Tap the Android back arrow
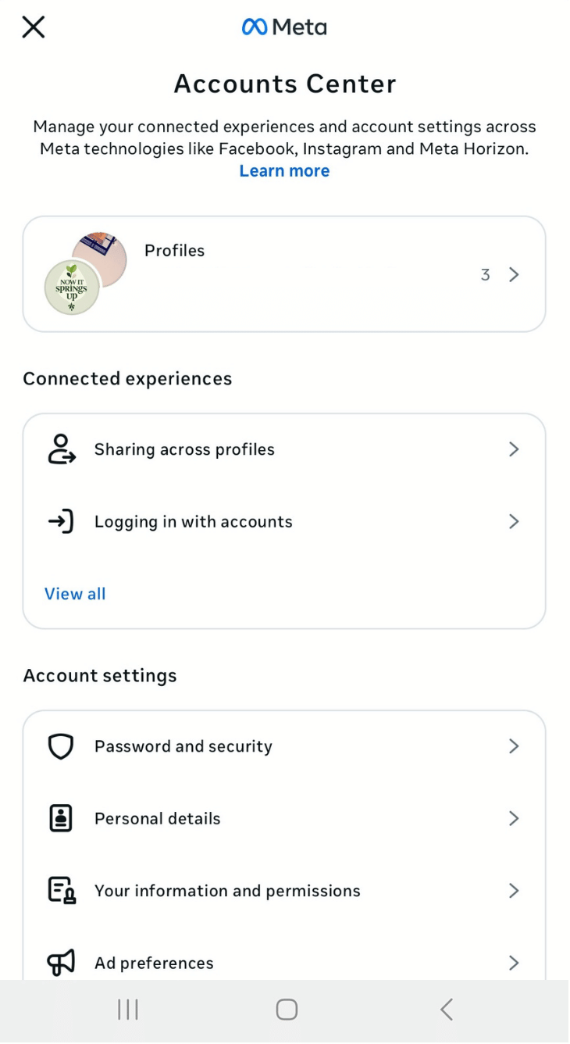This screenshot has width=570, height=1044. (446, 1010)
